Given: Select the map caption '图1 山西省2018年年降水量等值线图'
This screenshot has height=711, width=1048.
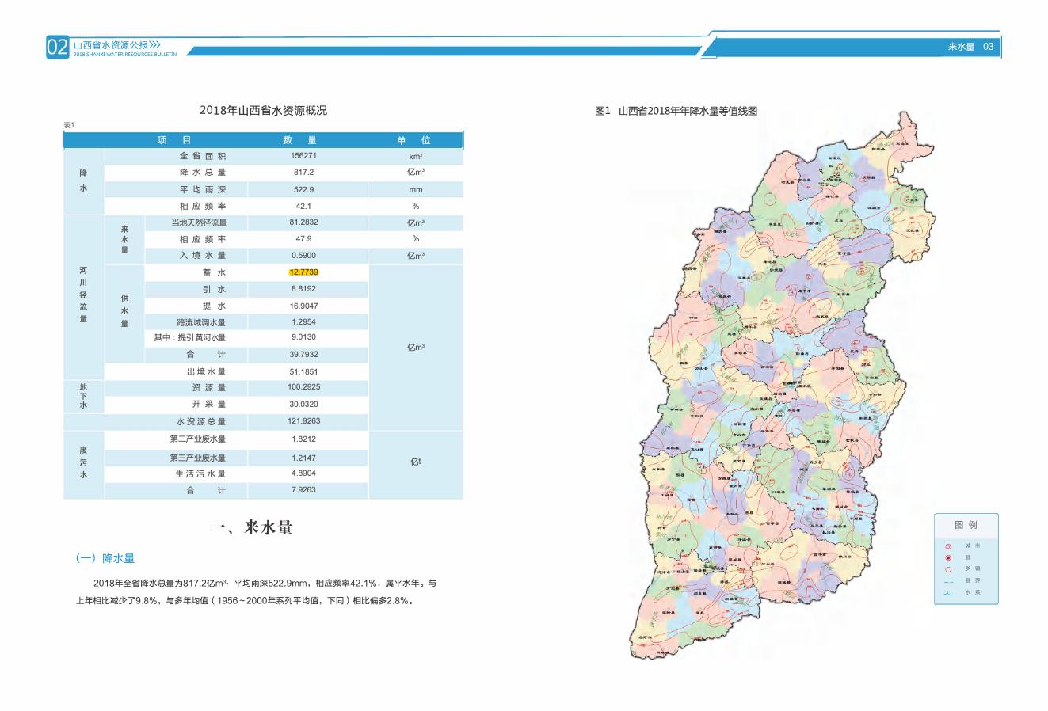Looking at the screenshot, I should tap(676, 112).
